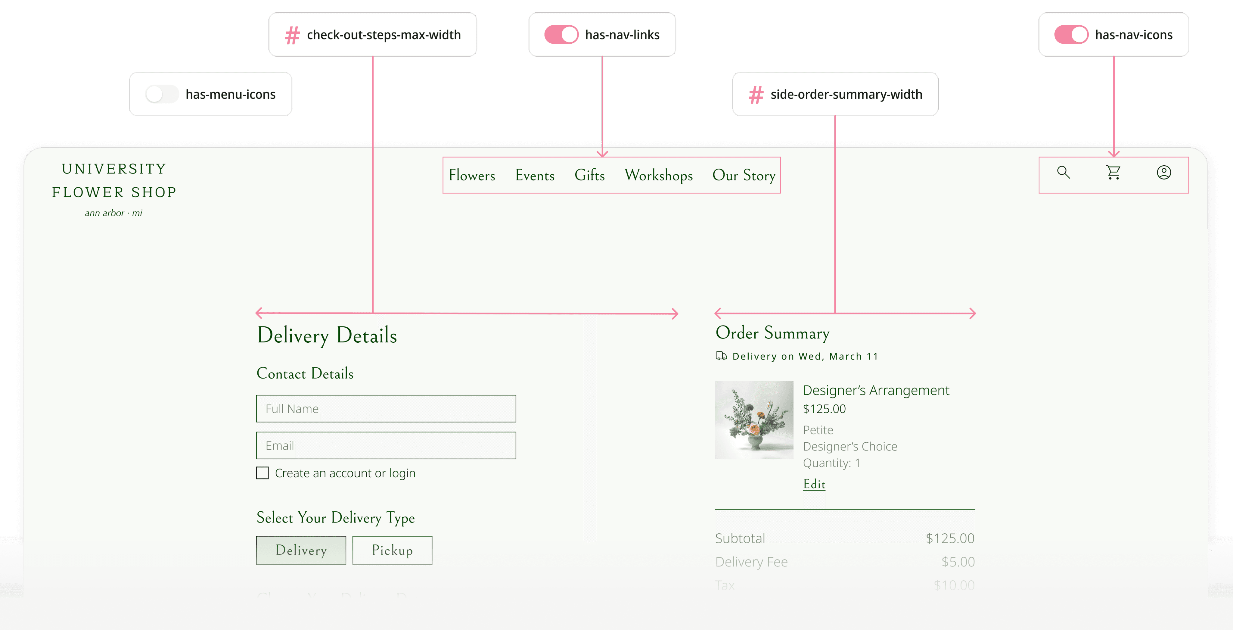Click the Edit link in Order Summary

814,484
